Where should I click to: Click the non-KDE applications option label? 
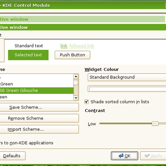click(27, 143)
